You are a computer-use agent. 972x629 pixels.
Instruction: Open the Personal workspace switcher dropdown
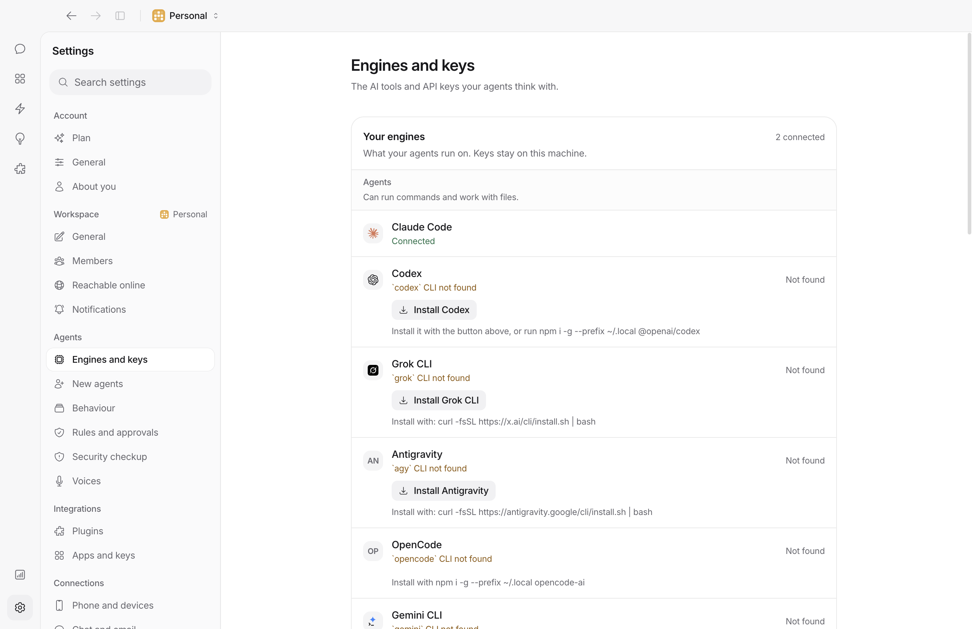pyautogui.click(x=185, y=15)
